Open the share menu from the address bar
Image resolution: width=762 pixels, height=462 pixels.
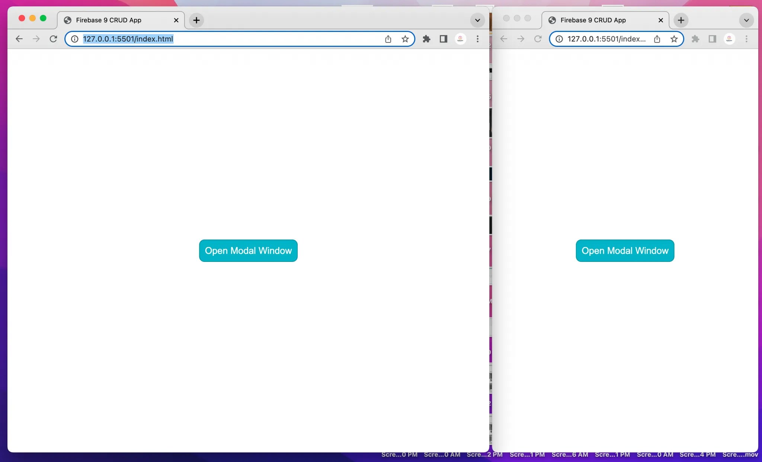coord(388,39)
